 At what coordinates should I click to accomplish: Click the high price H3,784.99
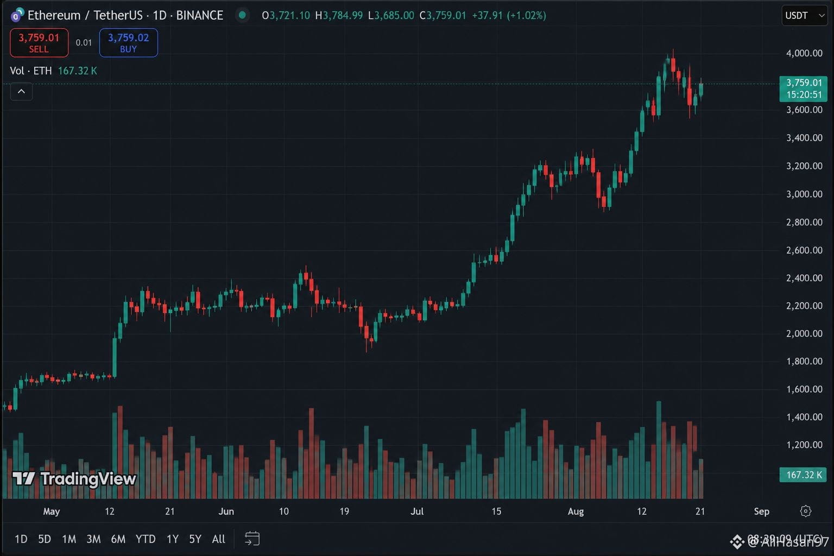click(339, 15)
